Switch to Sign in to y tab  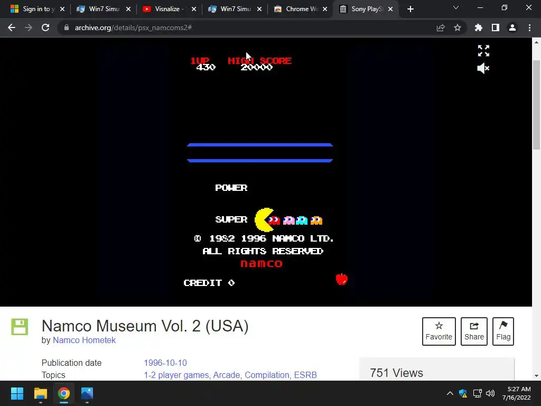tap(33, 9)
